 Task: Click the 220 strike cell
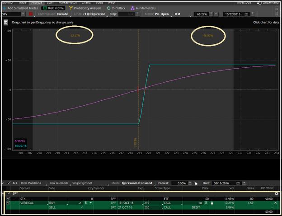(153, 207)
